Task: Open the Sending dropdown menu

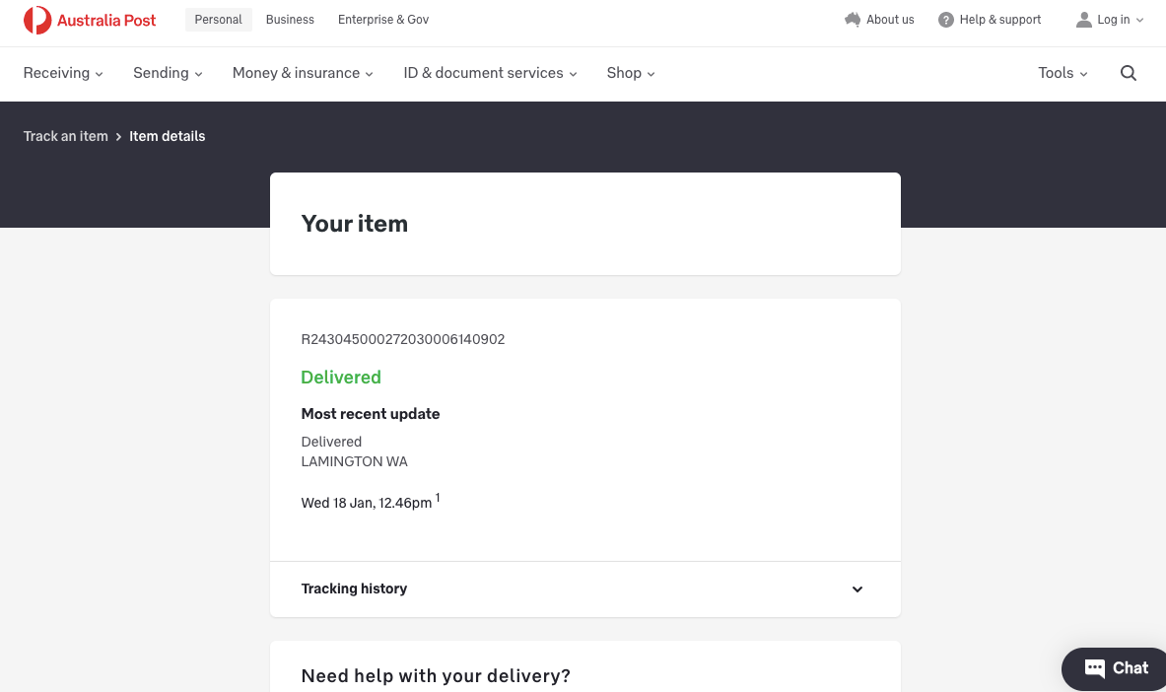Action: pos(168,73)
